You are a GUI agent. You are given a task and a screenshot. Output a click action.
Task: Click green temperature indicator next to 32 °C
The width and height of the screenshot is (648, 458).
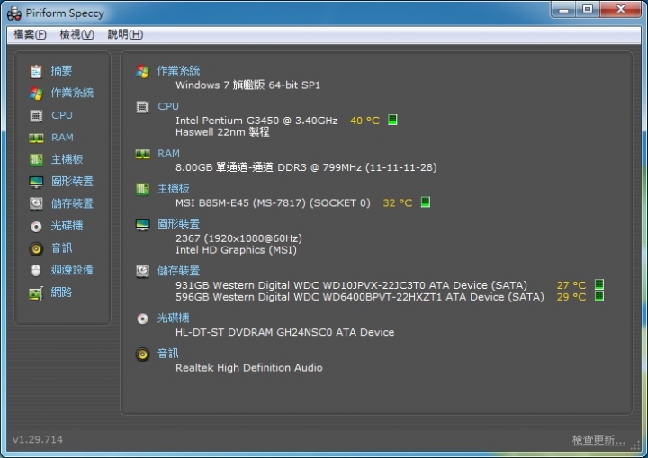(x=425, y=202)
